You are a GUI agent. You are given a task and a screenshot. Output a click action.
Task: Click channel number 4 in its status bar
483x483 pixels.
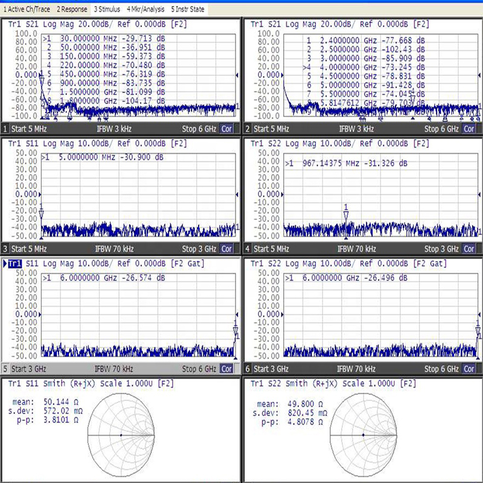point(248,249)
